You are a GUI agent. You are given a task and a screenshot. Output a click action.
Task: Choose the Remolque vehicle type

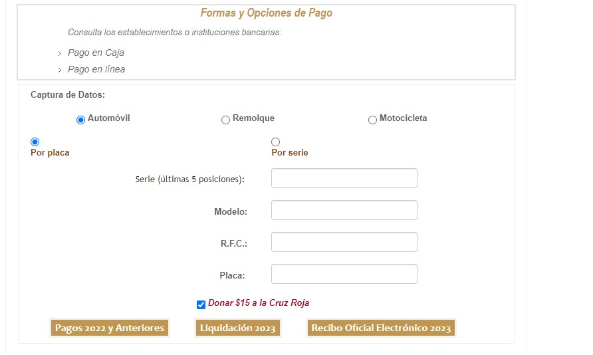pyautogui.click(x=226, y=120)
